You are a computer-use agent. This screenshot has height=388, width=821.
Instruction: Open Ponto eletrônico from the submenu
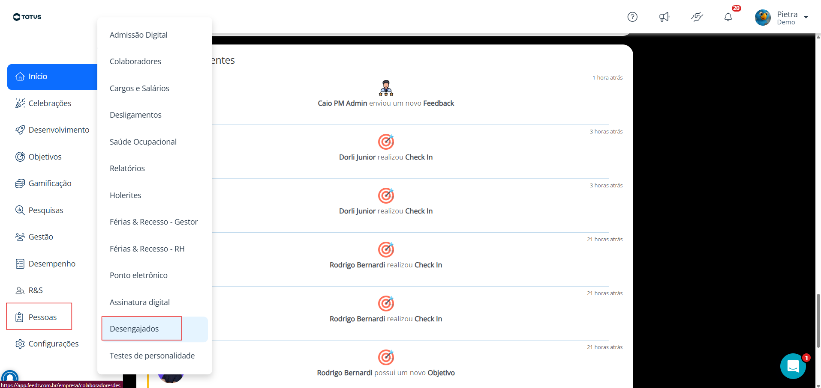click(x=138, y=275)
